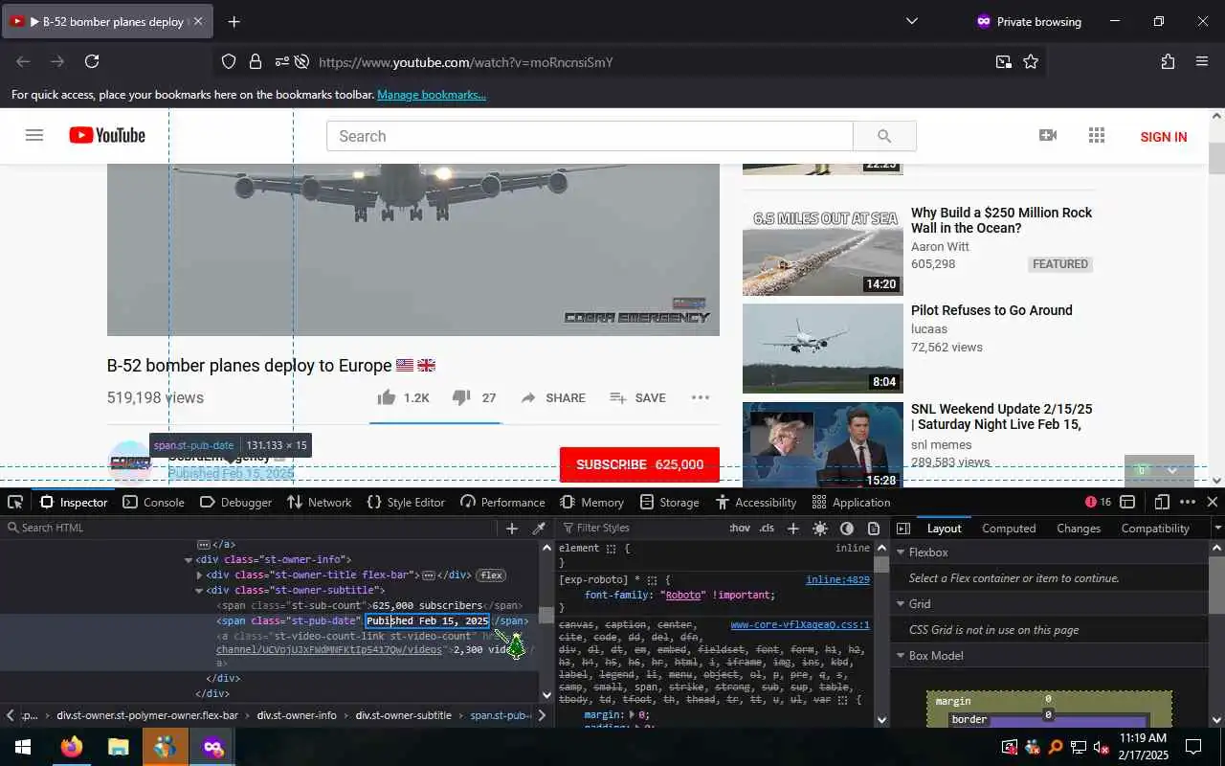Click the SUBSCRIBE 625,000 button
This screenshot has width=1225, height=766.
(639, 464)
